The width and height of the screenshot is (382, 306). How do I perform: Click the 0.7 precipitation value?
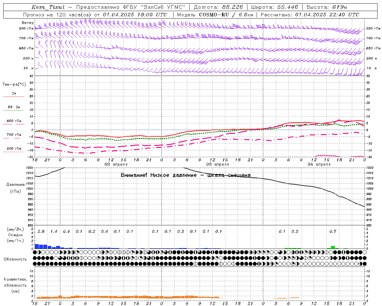(333, 232)
